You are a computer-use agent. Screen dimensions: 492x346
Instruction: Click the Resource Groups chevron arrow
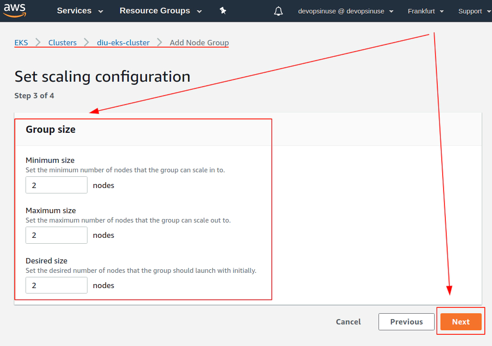click(199, 12)
